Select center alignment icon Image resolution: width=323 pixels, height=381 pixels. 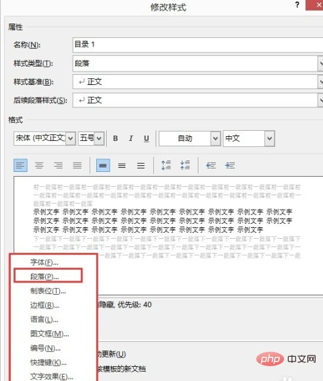pos(39,165)
